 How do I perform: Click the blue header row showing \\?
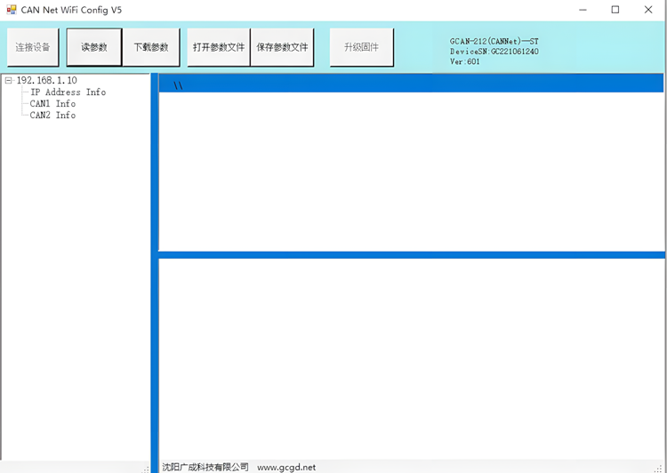[x=411, y=85]
